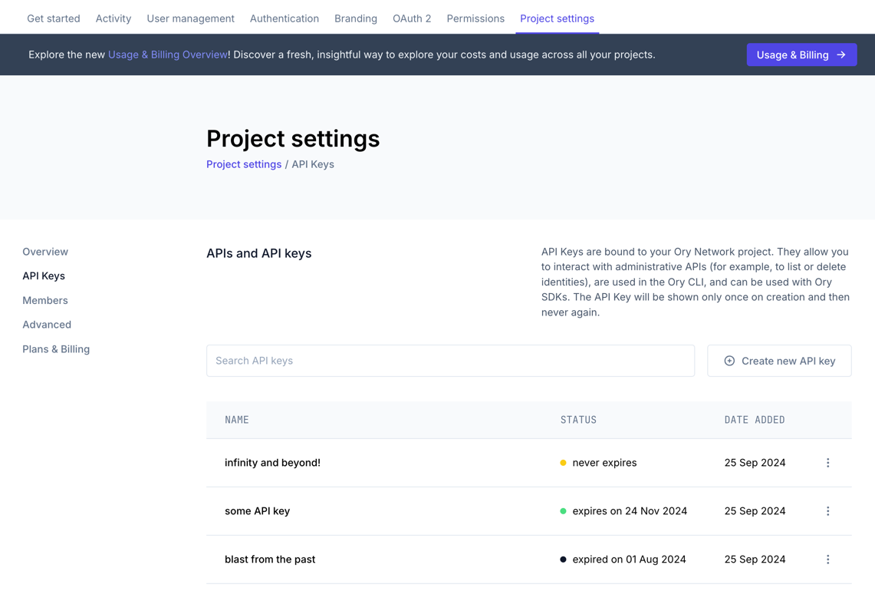Viewport: 875px width, 601px height.
Task: Click the black expired status dot
Action: 564,559
